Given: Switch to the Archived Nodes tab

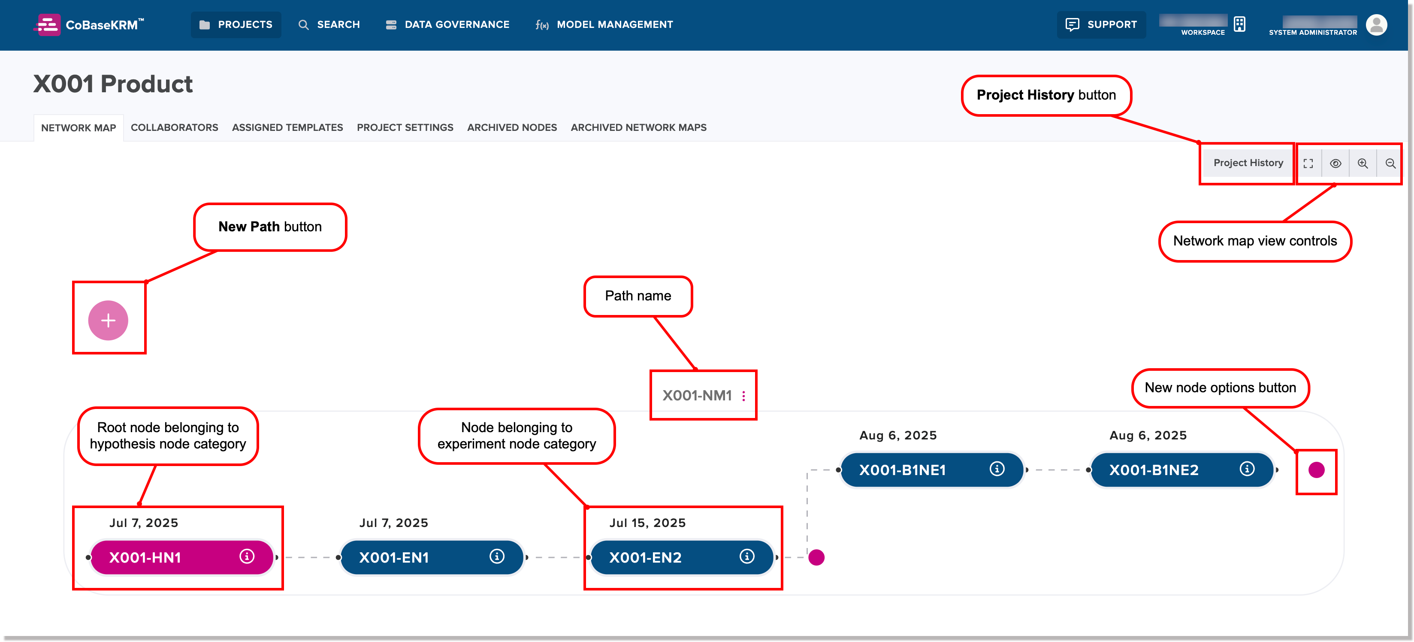Looking at the screenshot, I should (x=511, y=127).
